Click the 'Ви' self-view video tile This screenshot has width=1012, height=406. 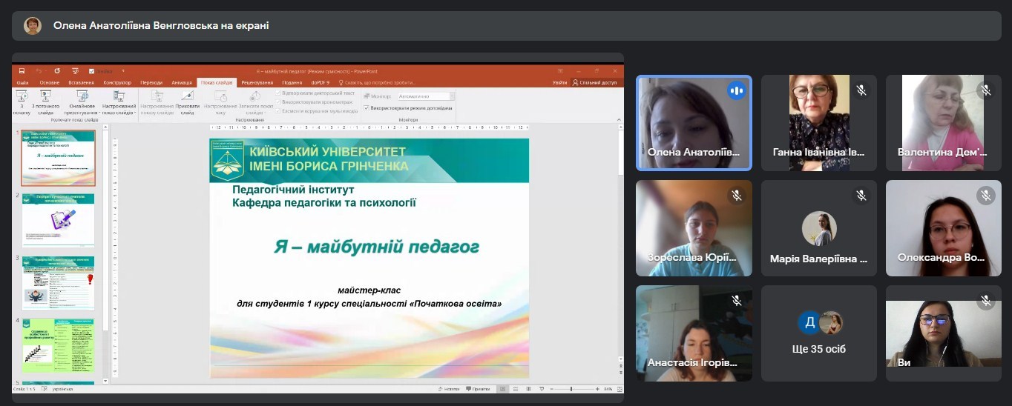944,333
